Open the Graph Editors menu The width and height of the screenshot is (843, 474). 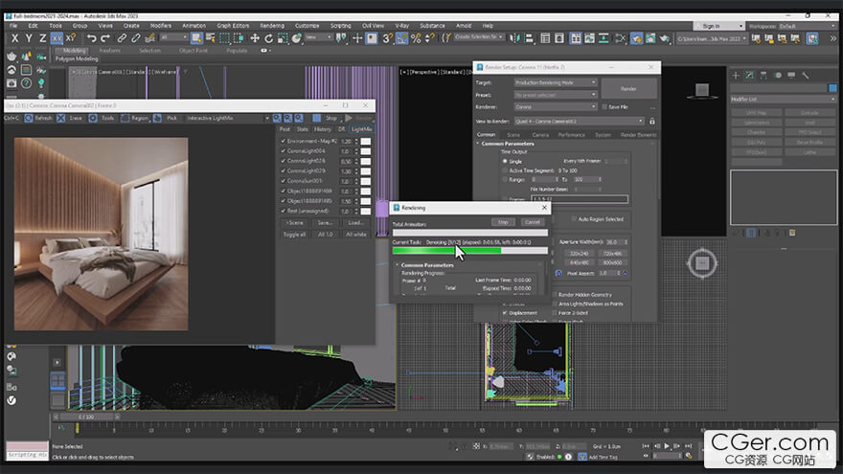tap(233, 26)
